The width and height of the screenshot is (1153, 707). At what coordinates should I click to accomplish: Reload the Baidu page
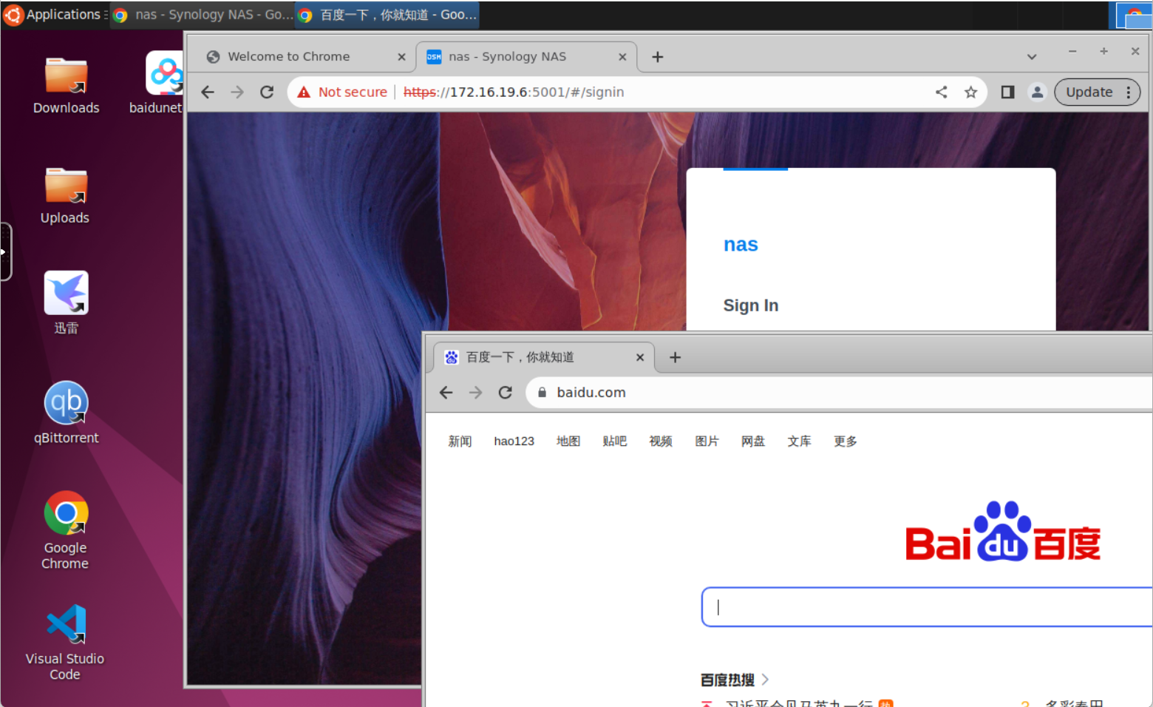(x=505, y=393)
